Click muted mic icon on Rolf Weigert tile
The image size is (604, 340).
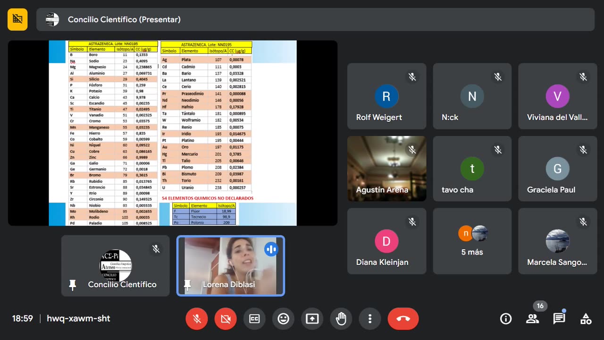coord(412,76)
